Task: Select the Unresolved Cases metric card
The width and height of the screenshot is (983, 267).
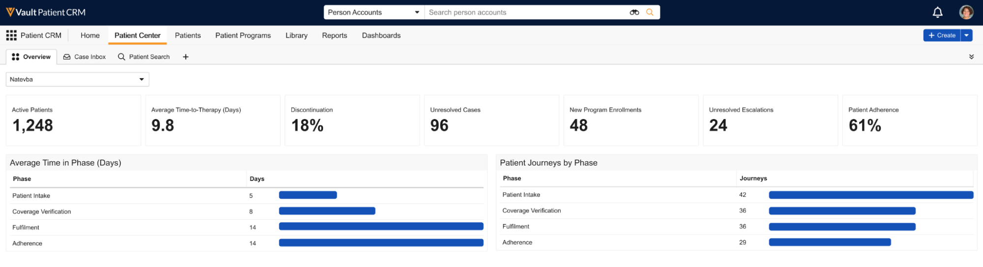Action: tap(491, 120)
